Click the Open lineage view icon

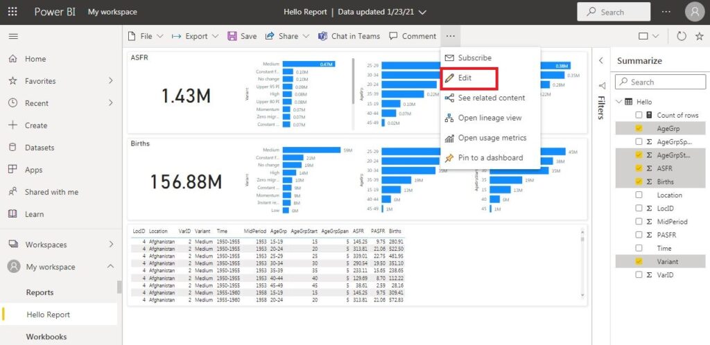(x=449, y=118)
